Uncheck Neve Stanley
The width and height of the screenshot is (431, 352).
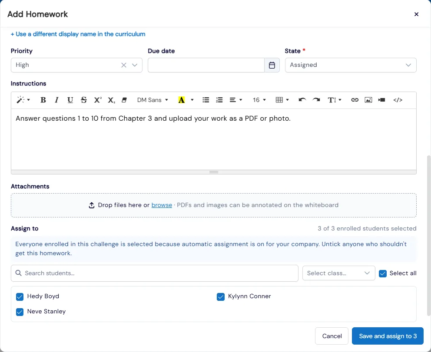pyautogui.click(x=20, y=312)
